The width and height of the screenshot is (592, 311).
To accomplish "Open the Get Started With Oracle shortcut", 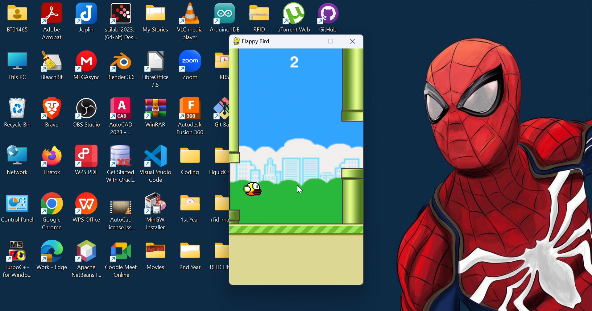I will coord(121,156).
